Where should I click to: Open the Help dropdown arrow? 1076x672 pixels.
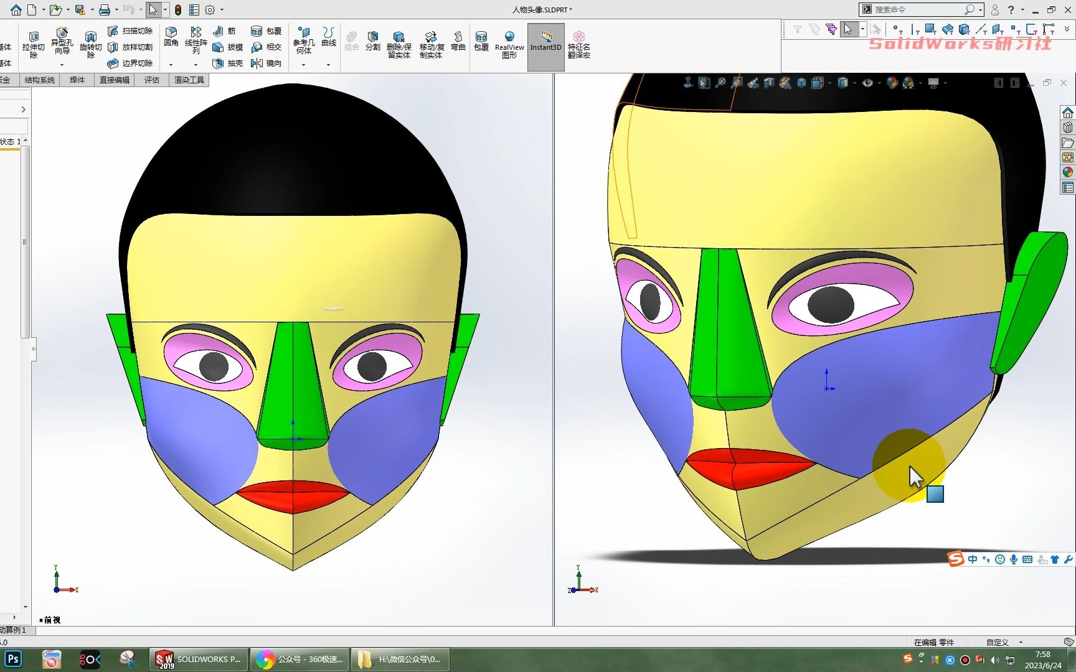(1022, 10)
